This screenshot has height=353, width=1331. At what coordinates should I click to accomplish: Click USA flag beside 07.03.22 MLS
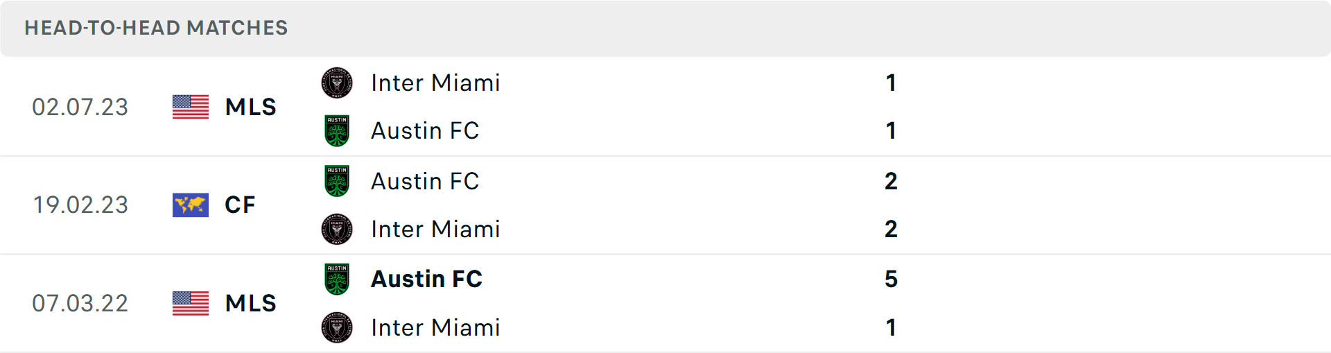(x=191, y=303)
